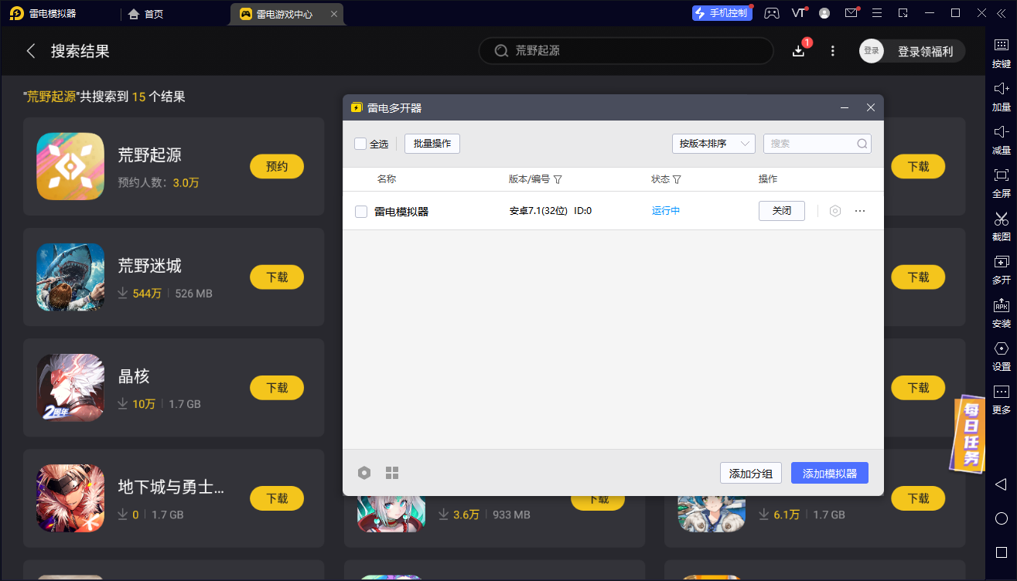Image resolution: width=1017 pixels, height=581 pixels.
Task: Expand the 按版本排序 sort dropdown
Action: (x=713, y=144)
